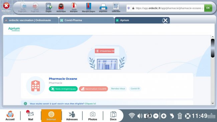Image resolution: width=217 pixels, height=122 pixels.
Task: Zoom in with the plus icon
Action: pyautogui.click(x=164, y=116)
